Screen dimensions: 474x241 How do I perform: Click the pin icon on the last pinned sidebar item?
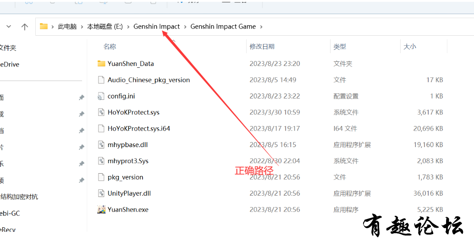click(x=81, y=181)
